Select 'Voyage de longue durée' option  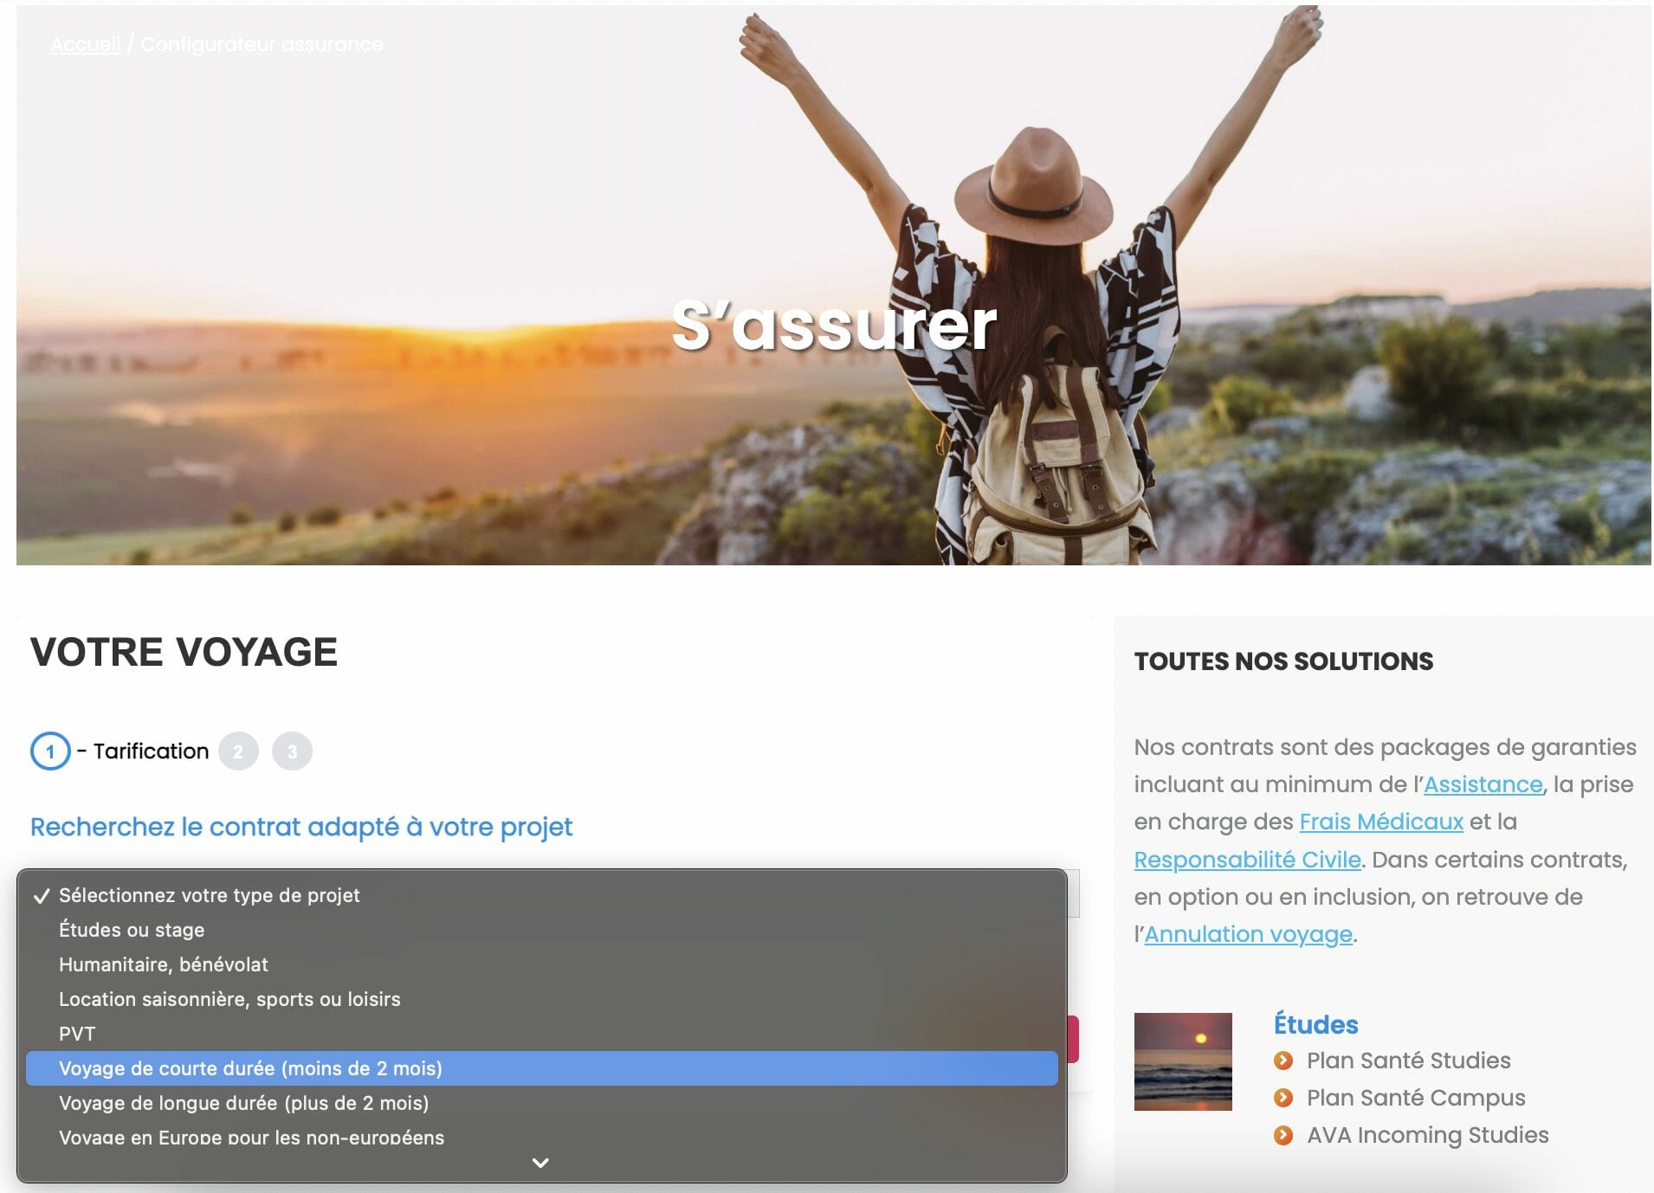pos(243,1103)
